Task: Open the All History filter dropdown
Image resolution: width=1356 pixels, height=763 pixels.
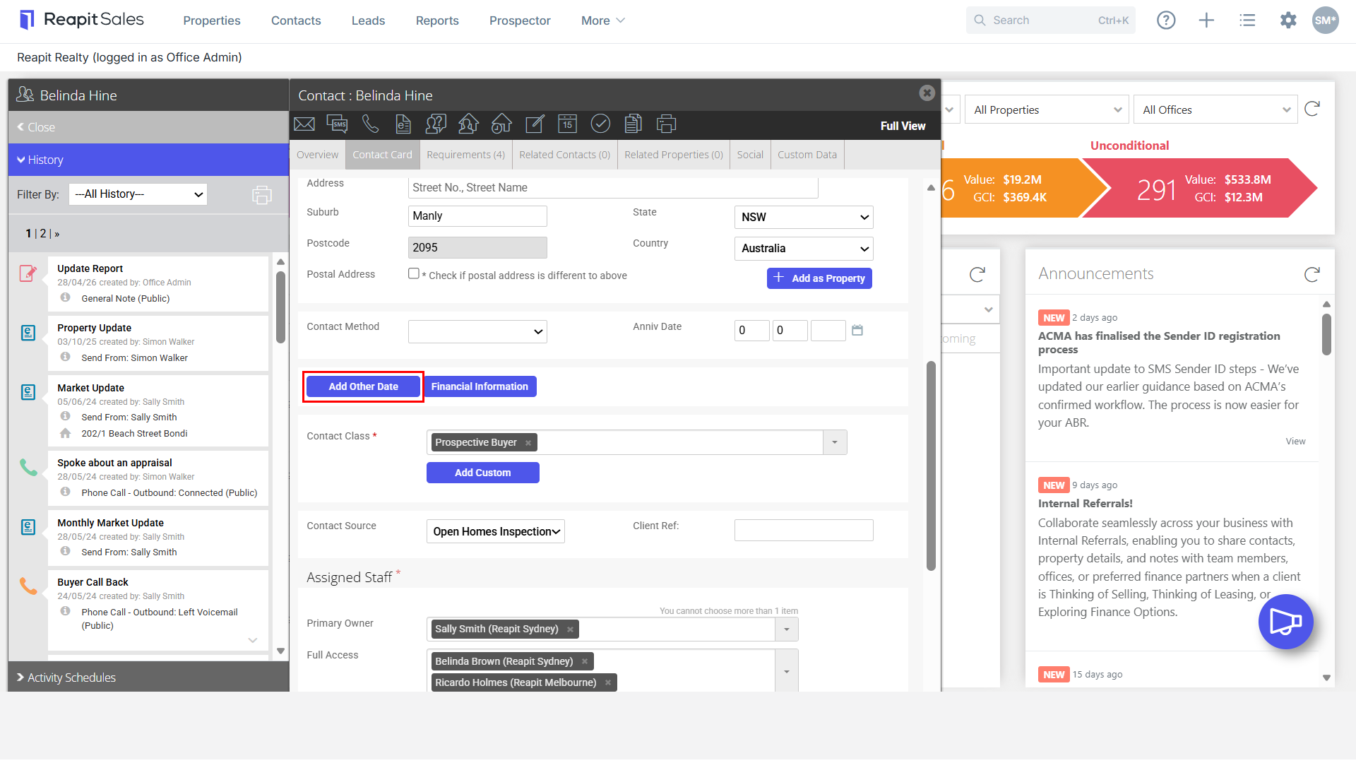Action: pos(138,194)
